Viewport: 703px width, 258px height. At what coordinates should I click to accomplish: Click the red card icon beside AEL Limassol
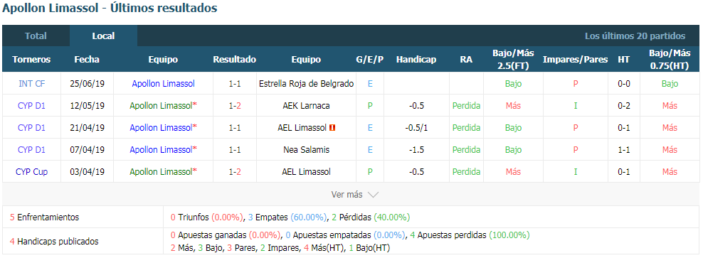pos(332,128)
